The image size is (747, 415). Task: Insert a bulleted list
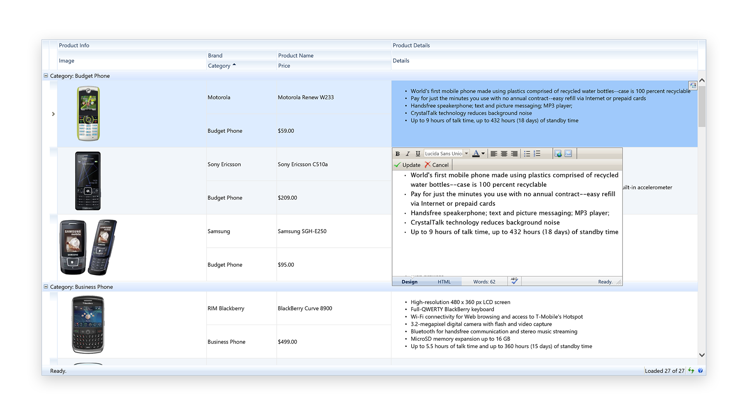tap(527, 154)
